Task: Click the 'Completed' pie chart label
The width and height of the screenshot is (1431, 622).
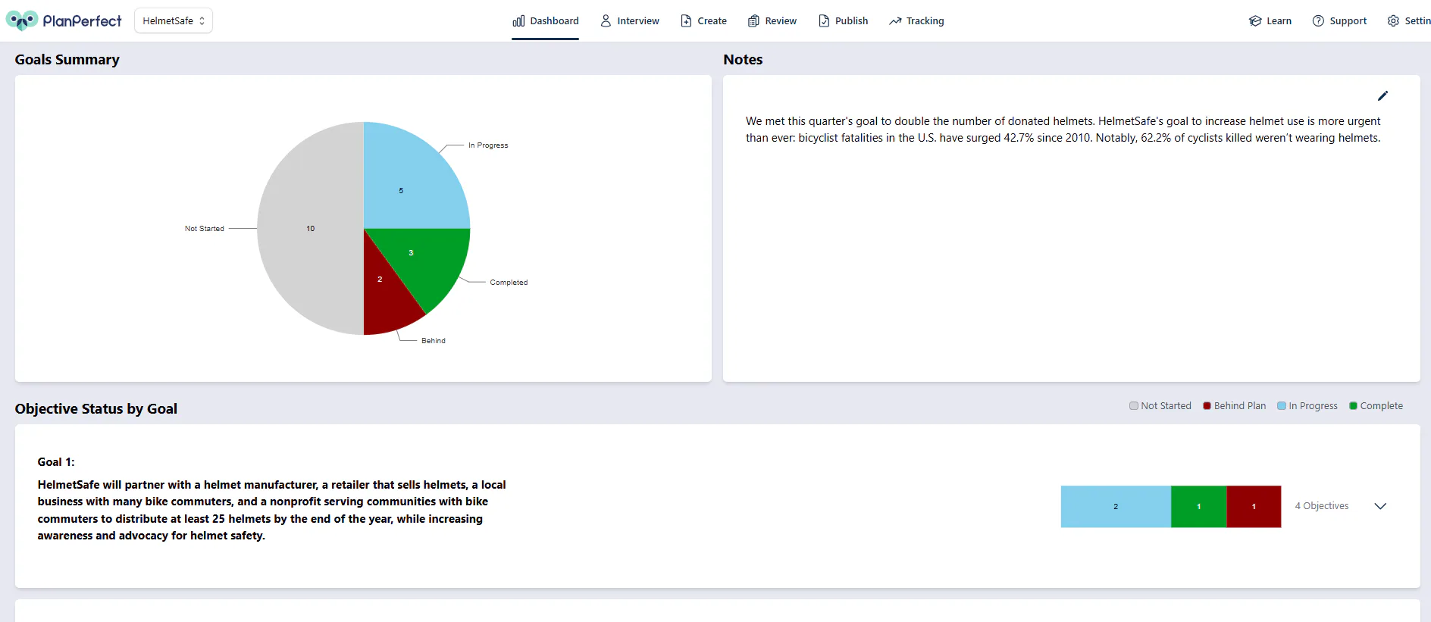Action: click(509, 283)
